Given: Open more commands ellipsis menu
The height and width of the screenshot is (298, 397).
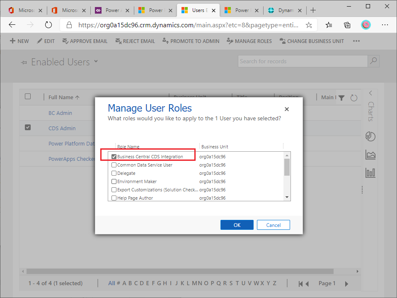Looking at the screenshot, I should [x=356, y=41].
